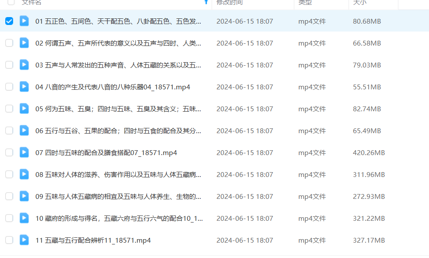Uncheck the checkbox for file 01 五正色

pyautogui.click(x=9, y=21)
